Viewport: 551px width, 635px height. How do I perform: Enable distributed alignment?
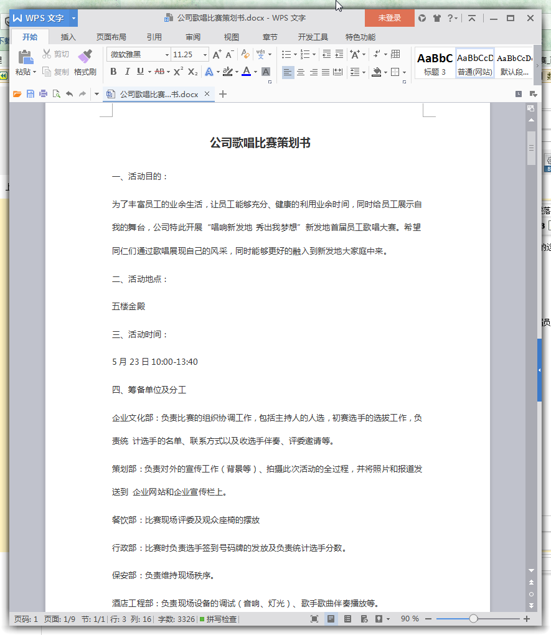click(338, 72)
